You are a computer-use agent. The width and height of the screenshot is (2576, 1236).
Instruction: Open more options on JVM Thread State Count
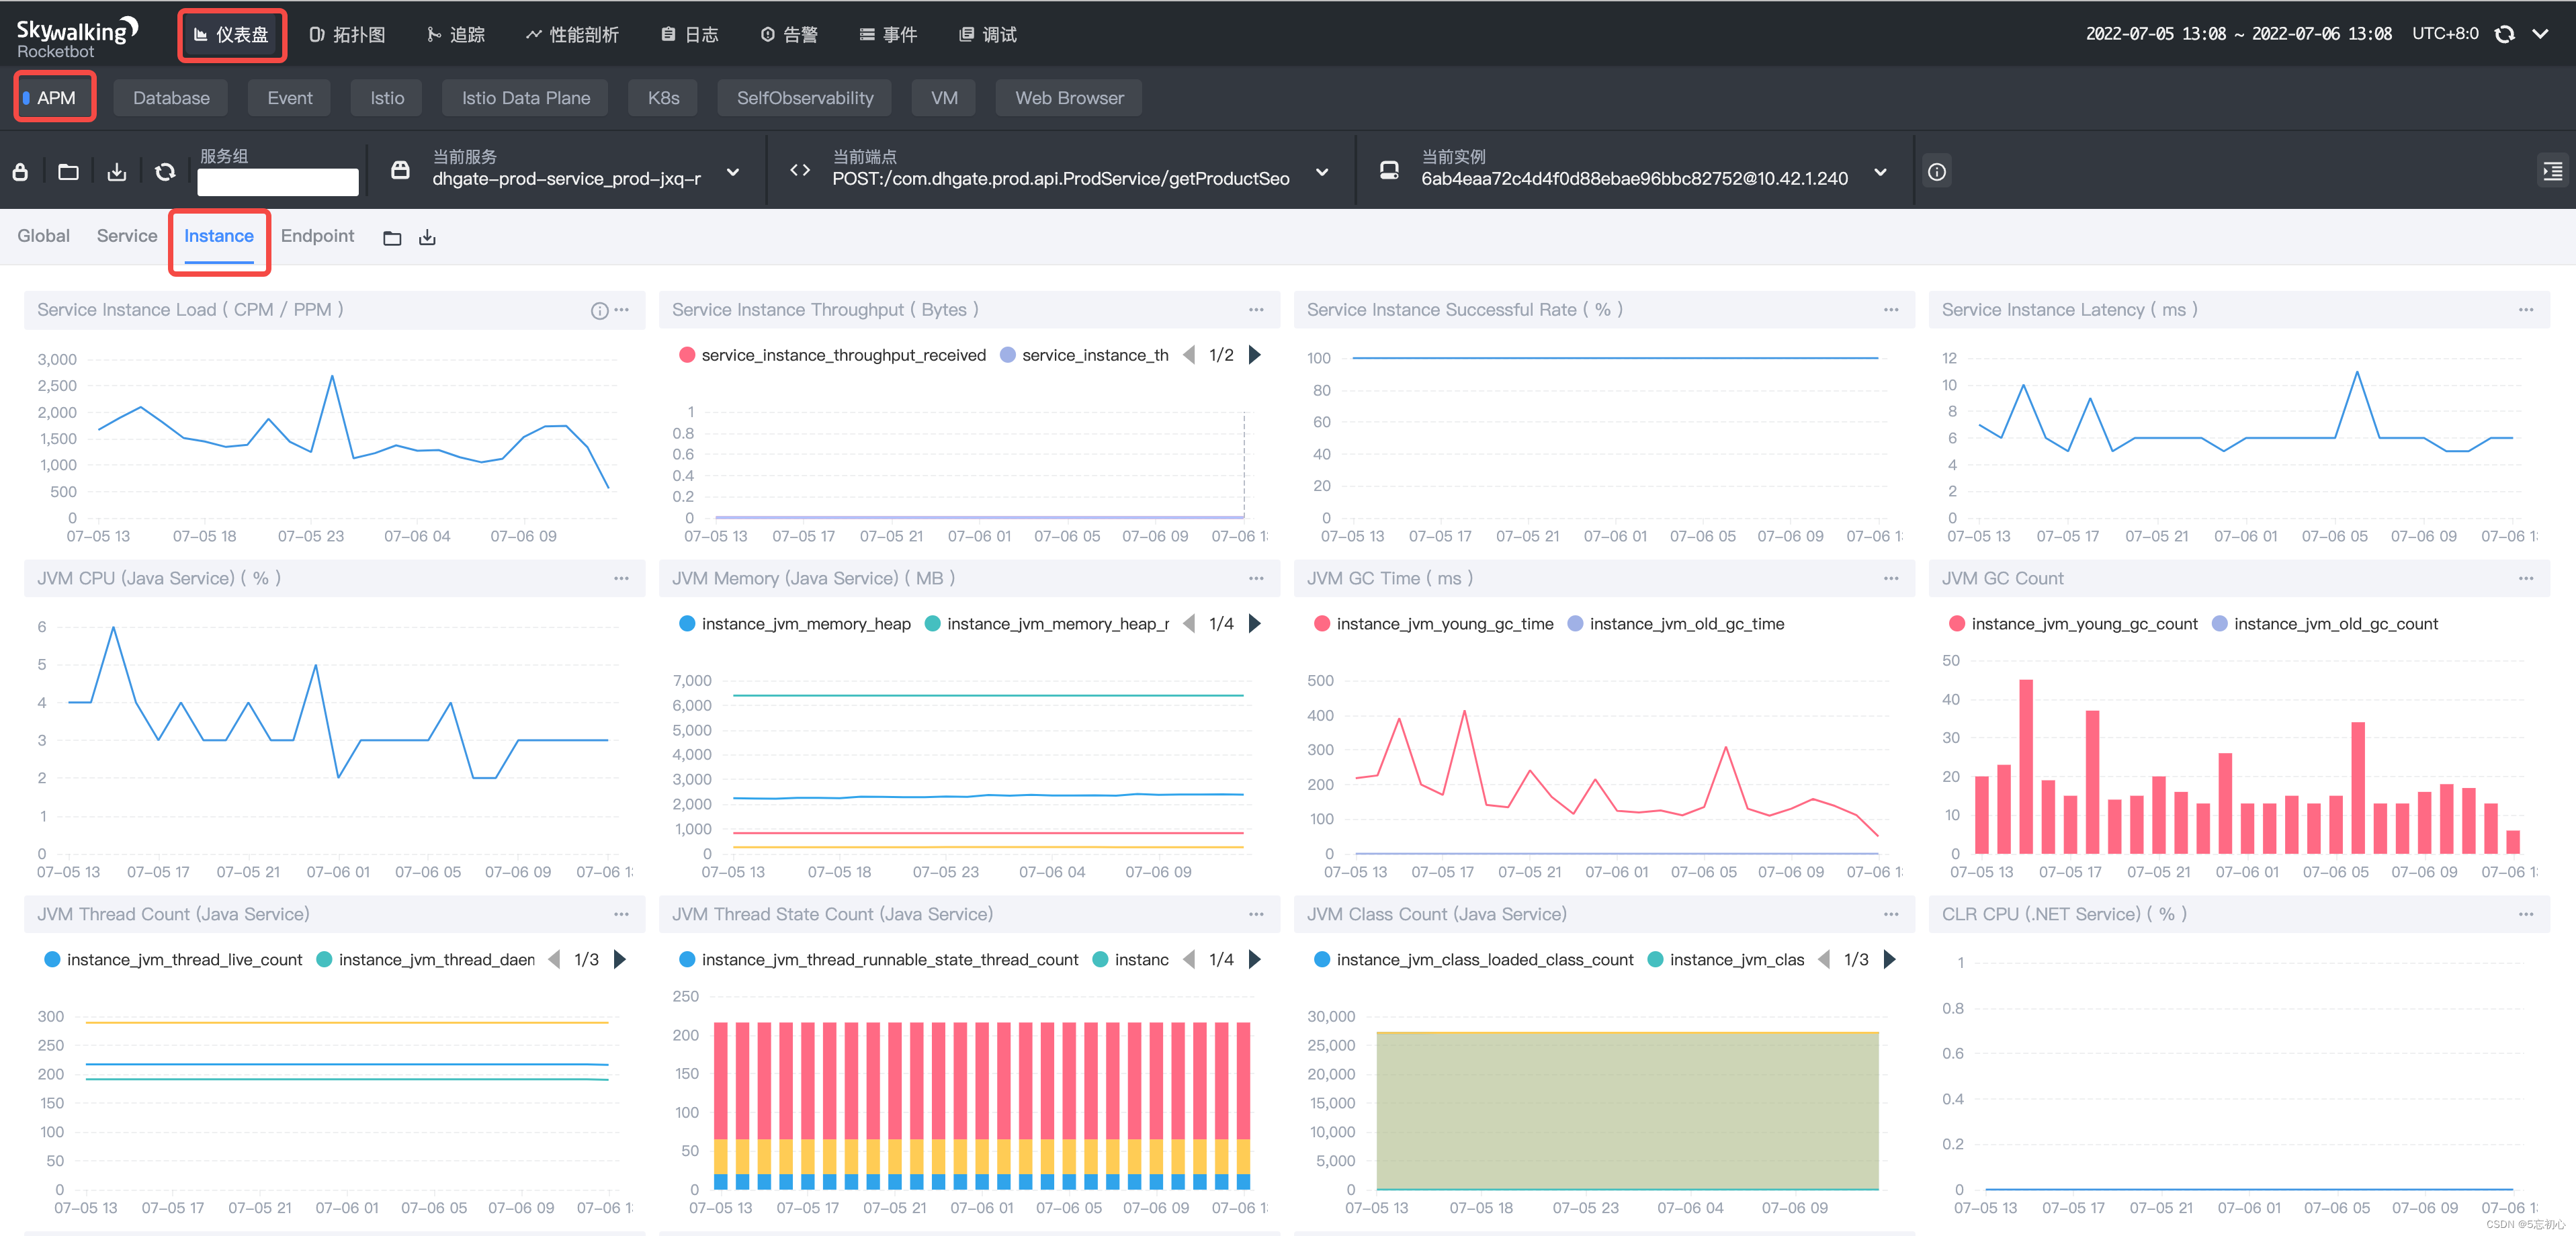[x=1256, y=915]
